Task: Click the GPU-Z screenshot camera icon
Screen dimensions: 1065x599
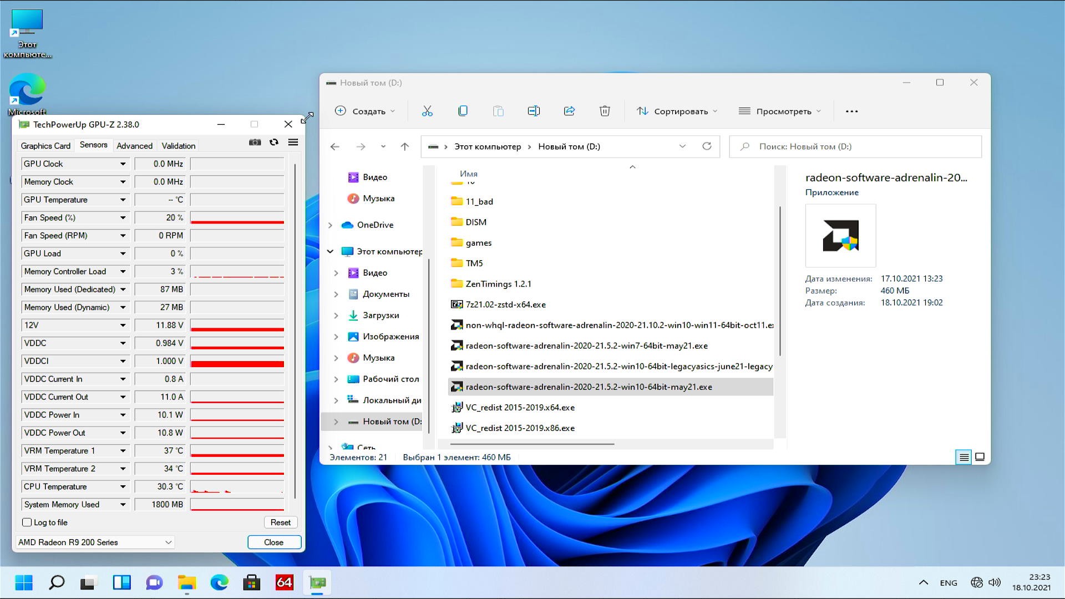Action: (255, 143)
